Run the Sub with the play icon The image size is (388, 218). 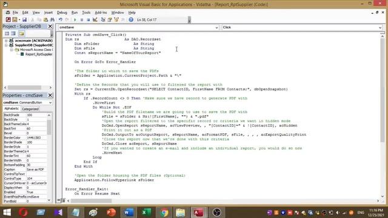(x=75, y=19)
